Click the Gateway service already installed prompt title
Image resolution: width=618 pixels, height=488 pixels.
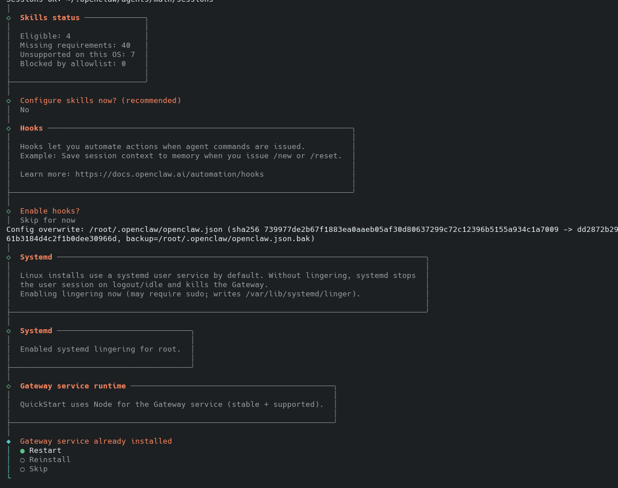pyautogui.click(x=96, y=441)
